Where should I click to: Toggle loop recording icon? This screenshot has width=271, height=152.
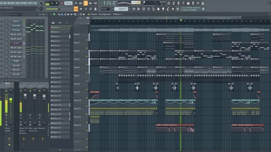click(95, 3)
